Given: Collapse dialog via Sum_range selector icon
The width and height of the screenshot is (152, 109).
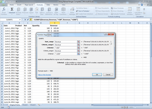Looking at the screenshot, I should (x=78, y=42).
